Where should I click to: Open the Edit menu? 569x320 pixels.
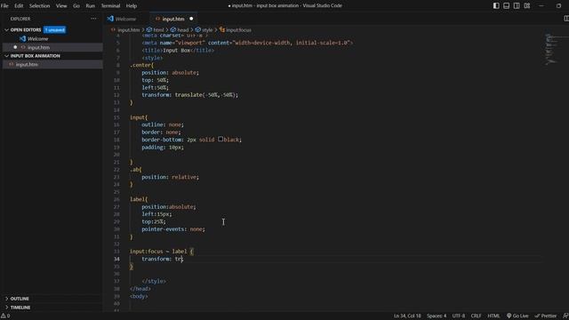point(19,6)
